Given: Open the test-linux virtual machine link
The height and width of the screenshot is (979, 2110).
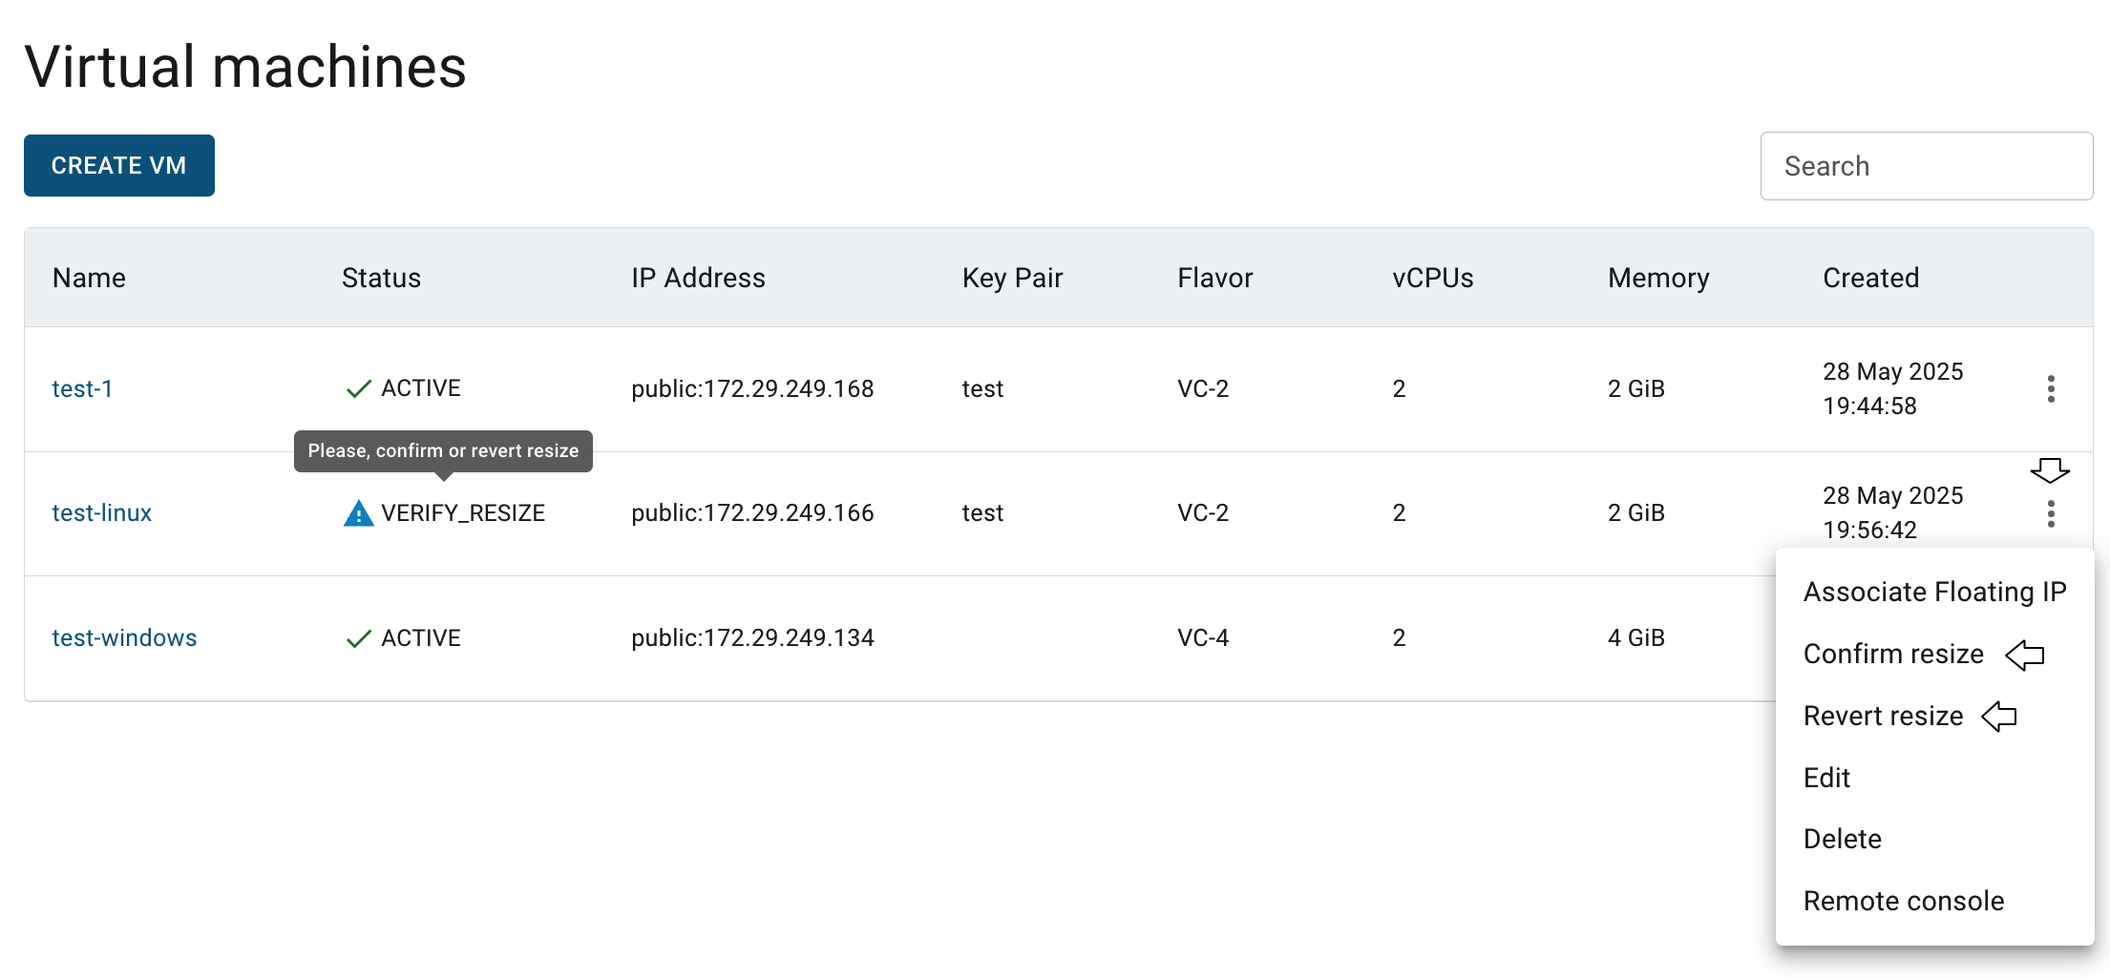Looking at the screenshot, I should (101, 513).
